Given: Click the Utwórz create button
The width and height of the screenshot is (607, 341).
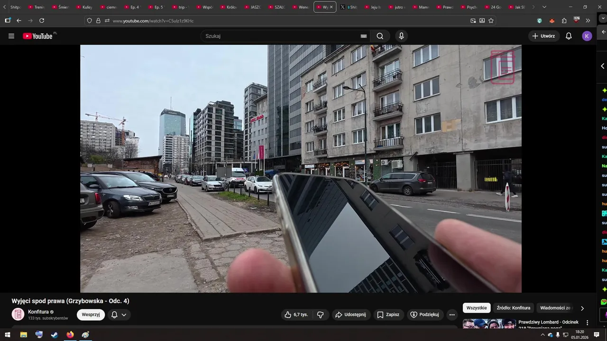Looking at the screenshot, I should pyautogui.click(x=543, y=36).
